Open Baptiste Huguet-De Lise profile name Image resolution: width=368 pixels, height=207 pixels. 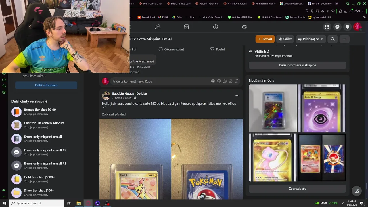pyautogui.click(x=129, y=93)
